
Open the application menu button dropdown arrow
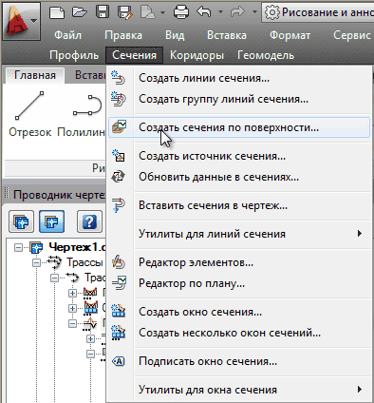tap(34, 22)
